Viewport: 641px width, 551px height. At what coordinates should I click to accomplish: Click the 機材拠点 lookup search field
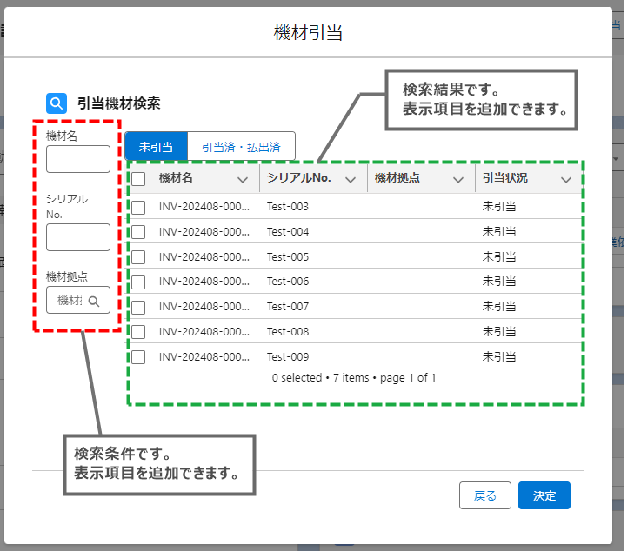click(69, 301)
